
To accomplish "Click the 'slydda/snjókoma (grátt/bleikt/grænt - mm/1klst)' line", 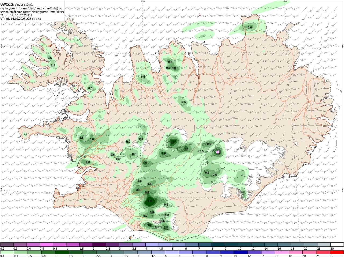I will pos(32,12).
